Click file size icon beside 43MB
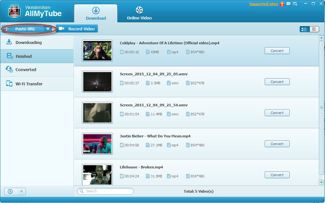Image resolution: width=325 pixels, height=203 pixels. coord(147,52)
